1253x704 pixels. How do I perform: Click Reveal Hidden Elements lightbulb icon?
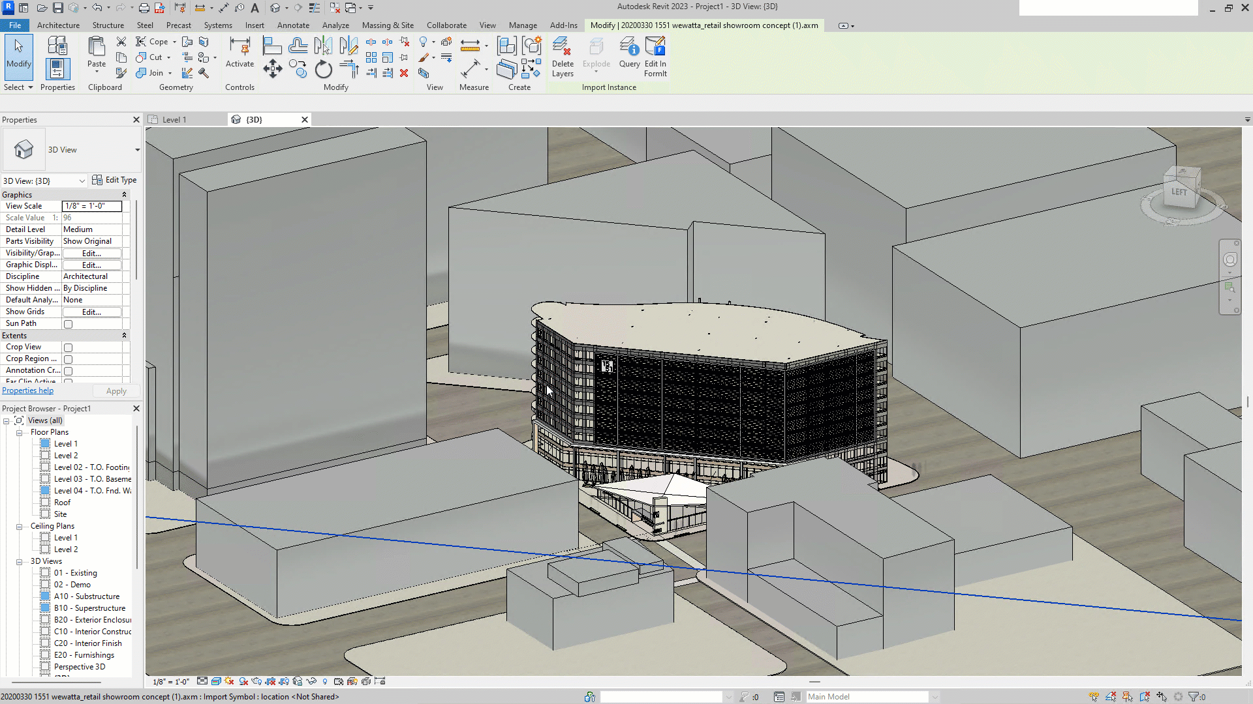click(325, 681)
